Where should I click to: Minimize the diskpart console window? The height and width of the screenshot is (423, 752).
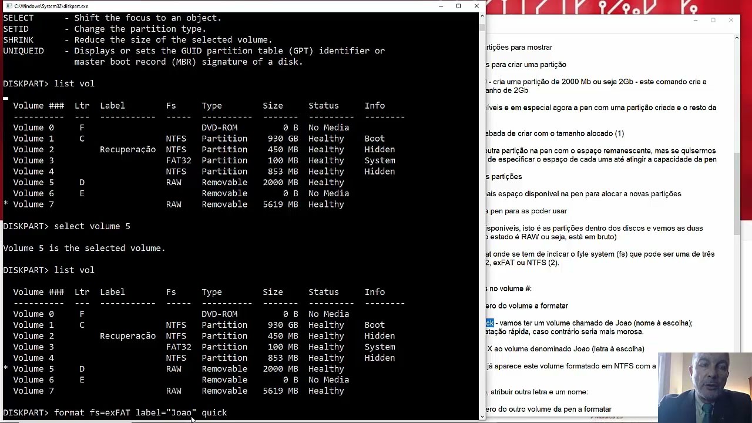pos(441,6)
